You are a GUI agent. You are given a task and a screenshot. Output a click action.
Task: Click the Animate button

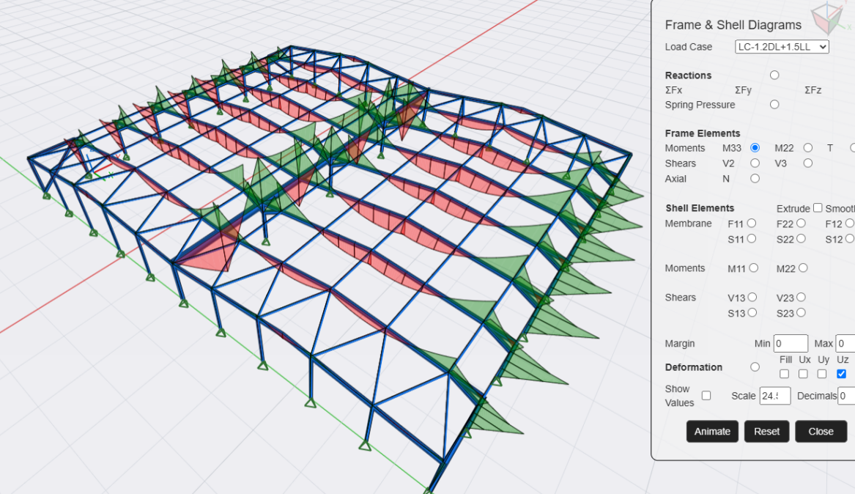pyautogui.click(x=712, y=431)
